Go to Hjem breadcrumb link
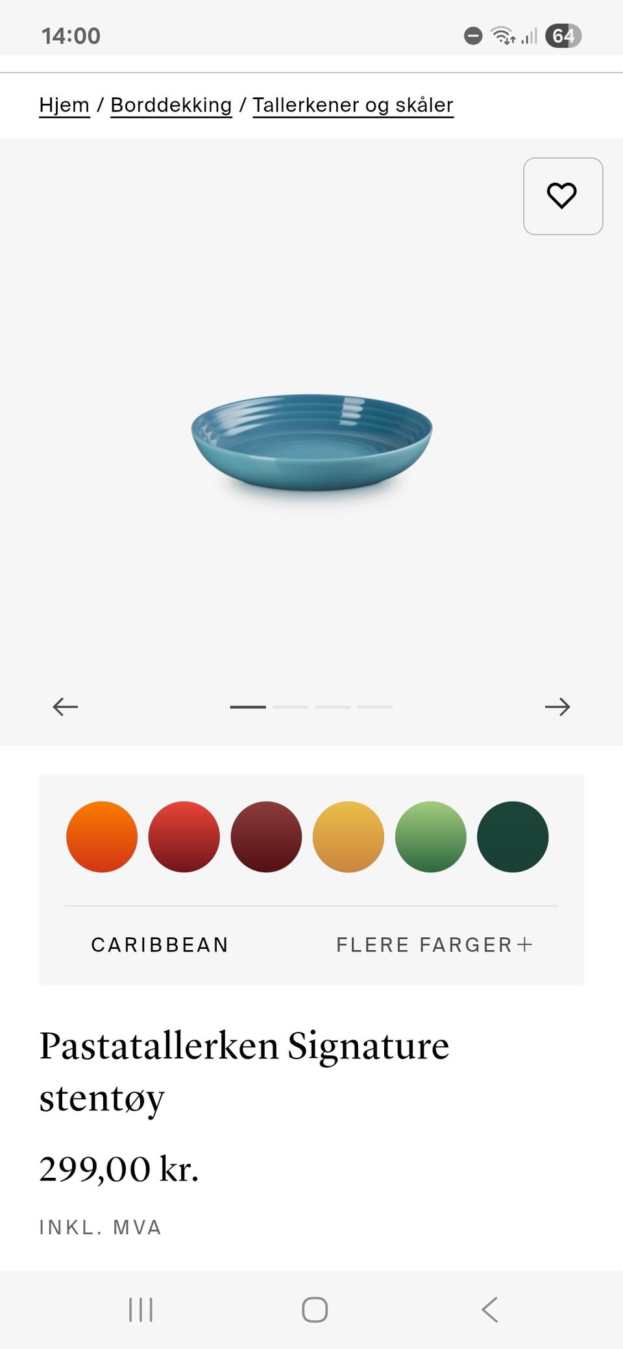The image size is (623, 1349). (64, 105)
